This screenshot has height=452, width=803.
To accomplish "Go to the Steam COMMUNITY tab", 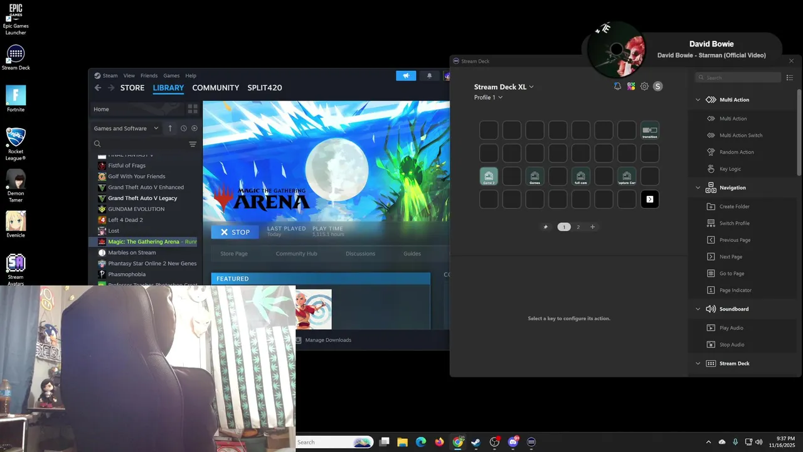I will tap(216, 88).
